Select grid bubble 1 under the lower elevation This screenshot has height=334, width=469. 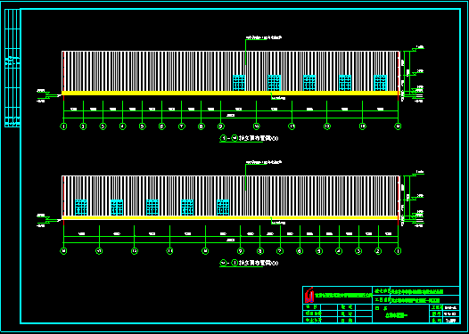[x=398, y=251]
